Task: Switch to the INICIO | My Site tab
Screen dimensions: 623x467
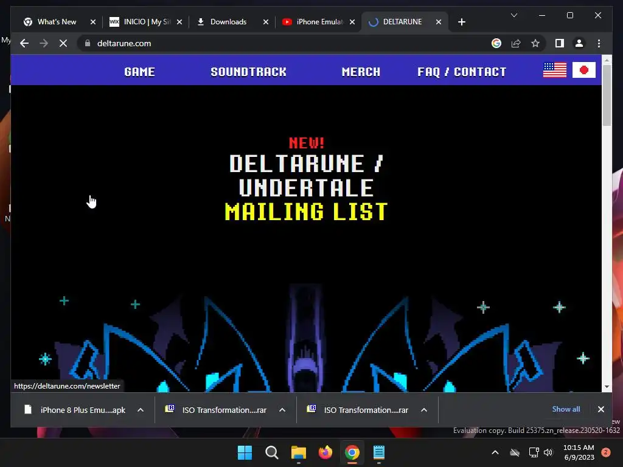Action: coord(147,22)
